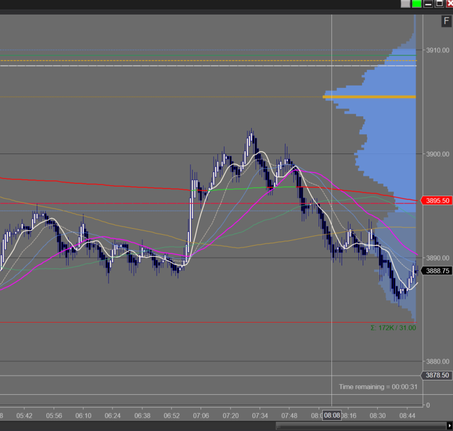This screenshot has height=431, width=453.
Task: Minimize the chart window
Action: tap(428, 4)
